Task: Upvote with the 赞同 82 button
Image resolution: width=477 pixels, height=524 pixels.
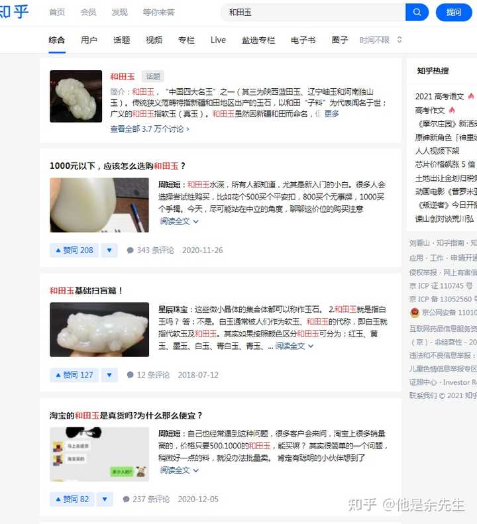Action: point(72,499)
